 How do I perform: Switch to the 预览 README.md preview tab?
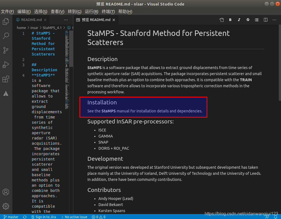(96, 20)
